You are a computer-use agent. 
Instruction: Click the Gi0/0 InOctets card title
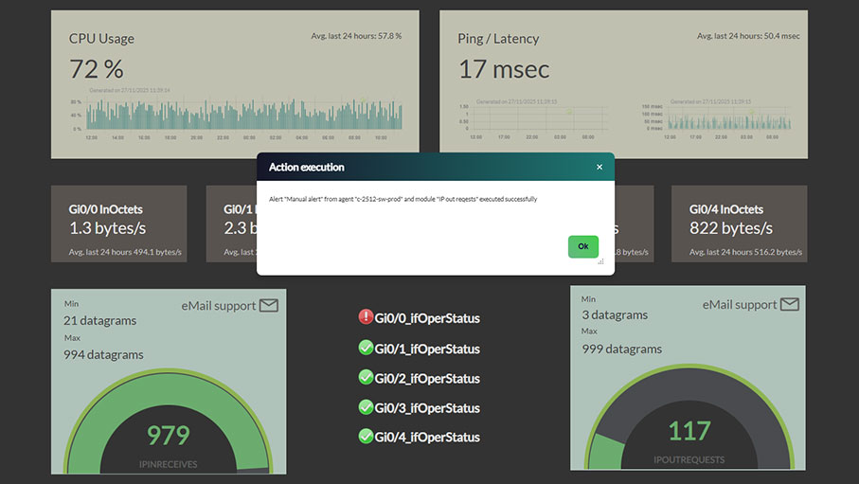click(105, 209)
